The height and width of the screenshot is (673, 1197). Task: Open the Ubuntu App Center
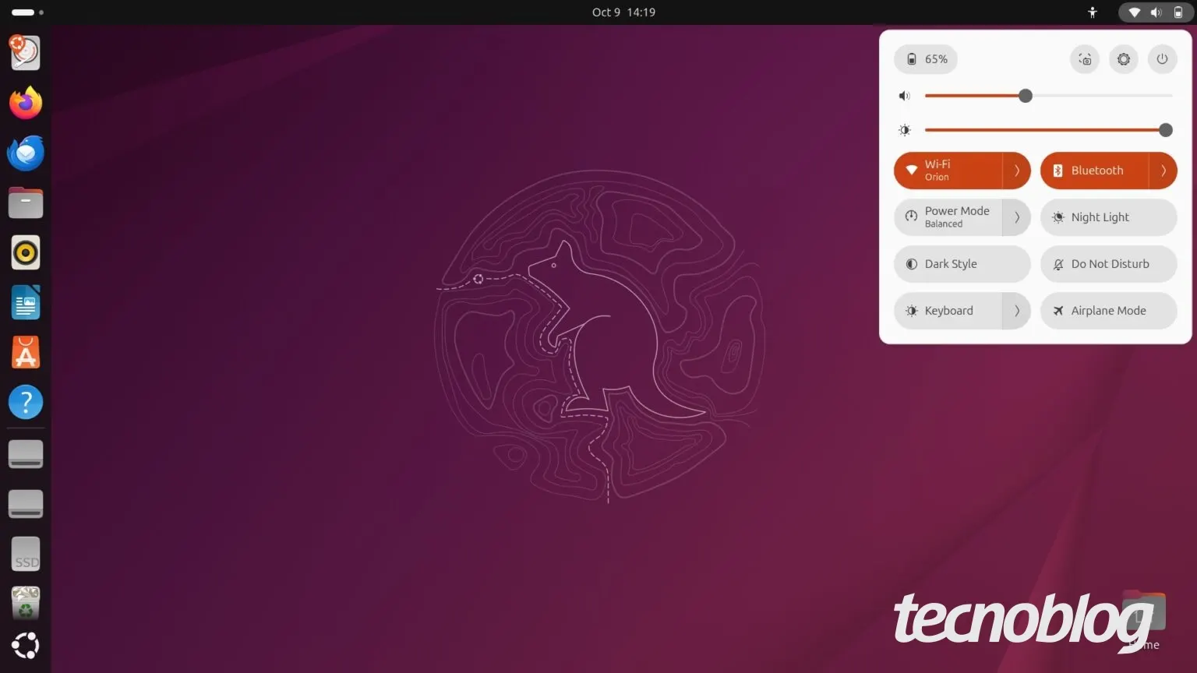tap(26, 353)
